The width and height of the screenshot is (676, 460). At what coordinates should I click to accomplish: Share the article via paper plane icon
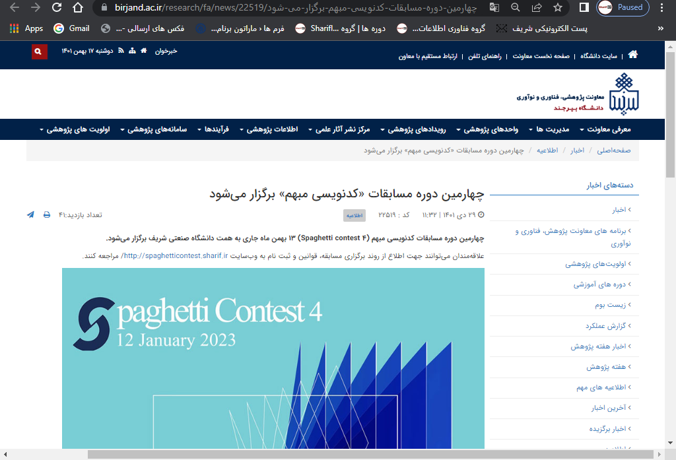tap(30, 214)
